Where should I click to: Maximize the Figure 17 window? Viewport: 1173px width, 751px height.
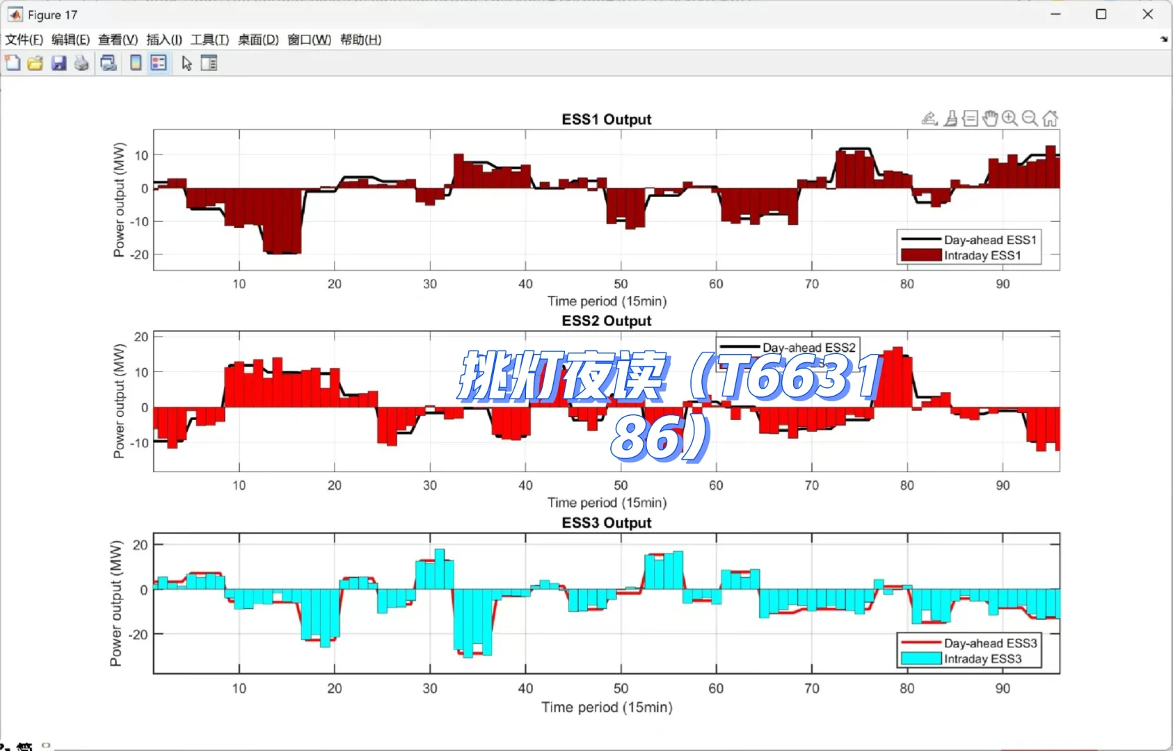pyautogui.click(x=1101, y=14)
